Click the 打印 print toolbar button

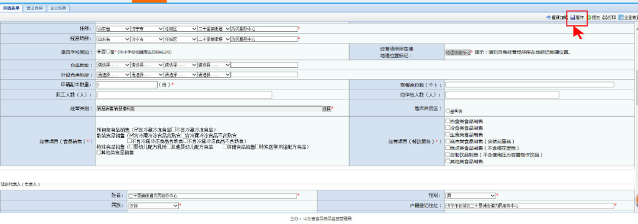point(609,18)
